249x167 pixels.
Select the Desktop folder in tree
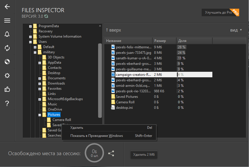[54, 73]
